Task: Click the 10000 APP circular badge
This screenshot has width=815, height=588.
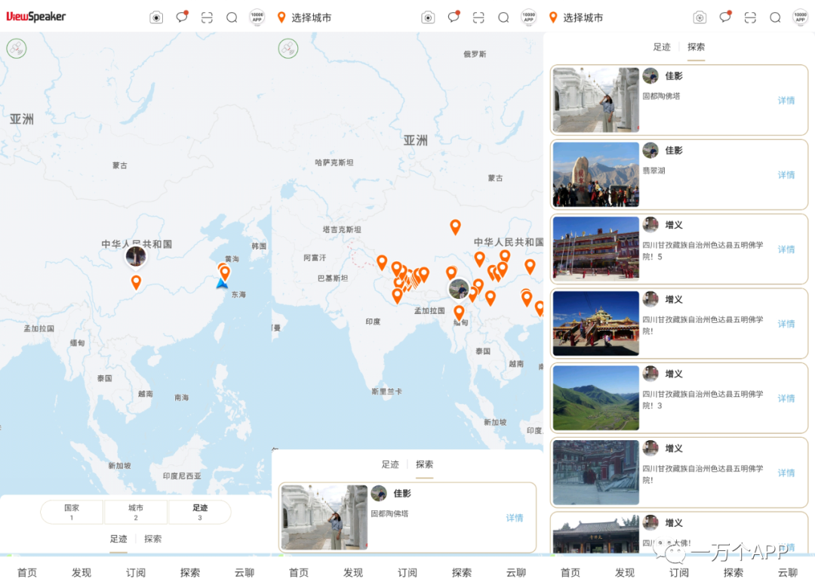Action: [257, 17]
